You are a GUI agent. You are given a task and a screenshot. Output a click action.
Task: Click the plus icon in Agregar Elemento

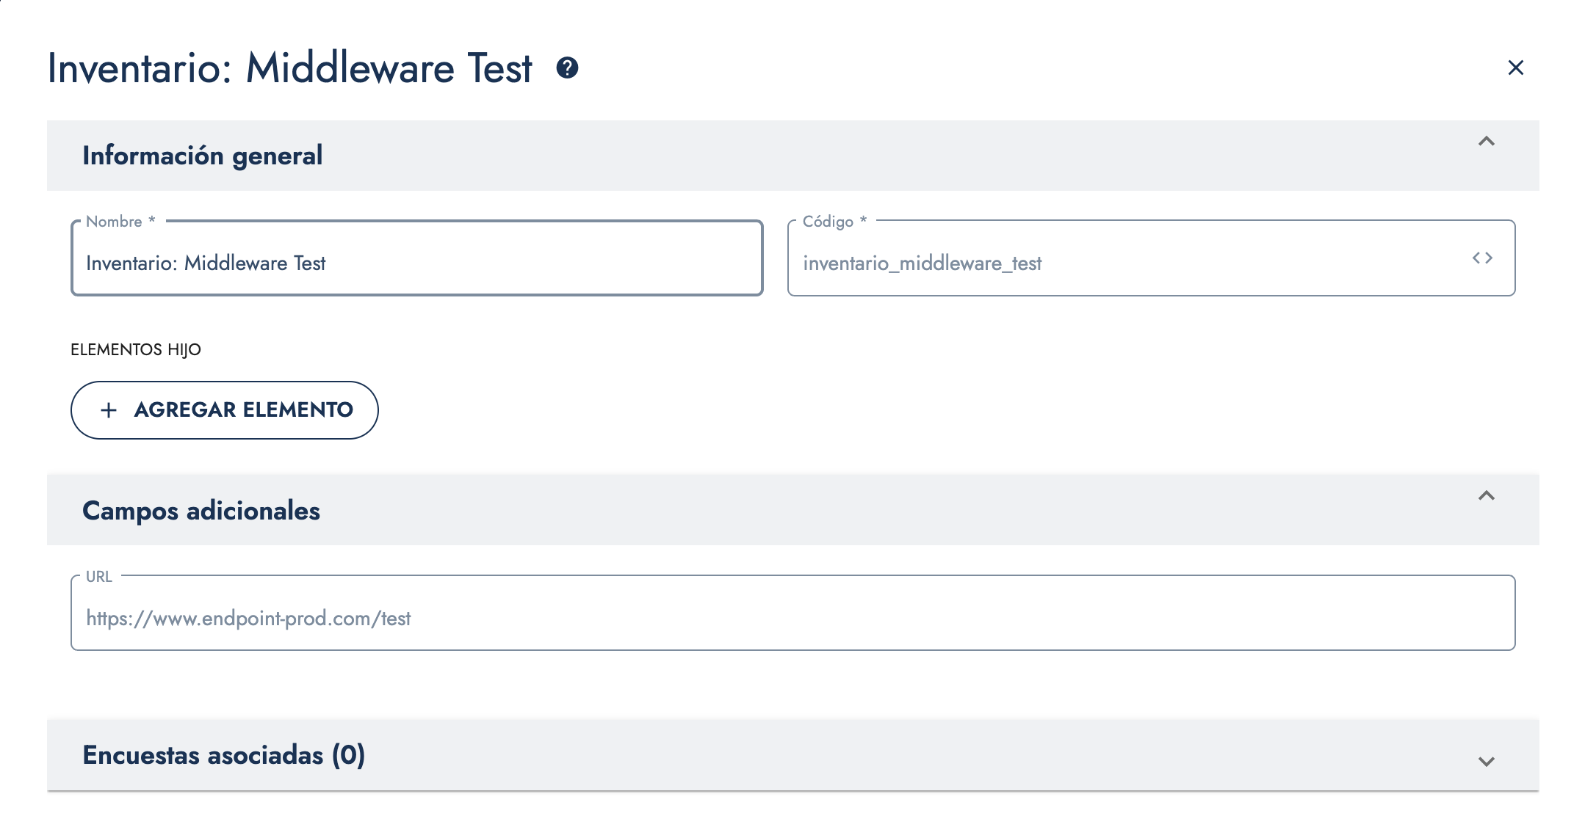(x=109, y=410)
